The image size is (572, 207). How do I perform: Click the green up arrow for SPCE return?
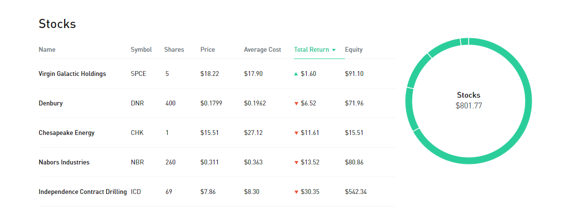(296, 74)
